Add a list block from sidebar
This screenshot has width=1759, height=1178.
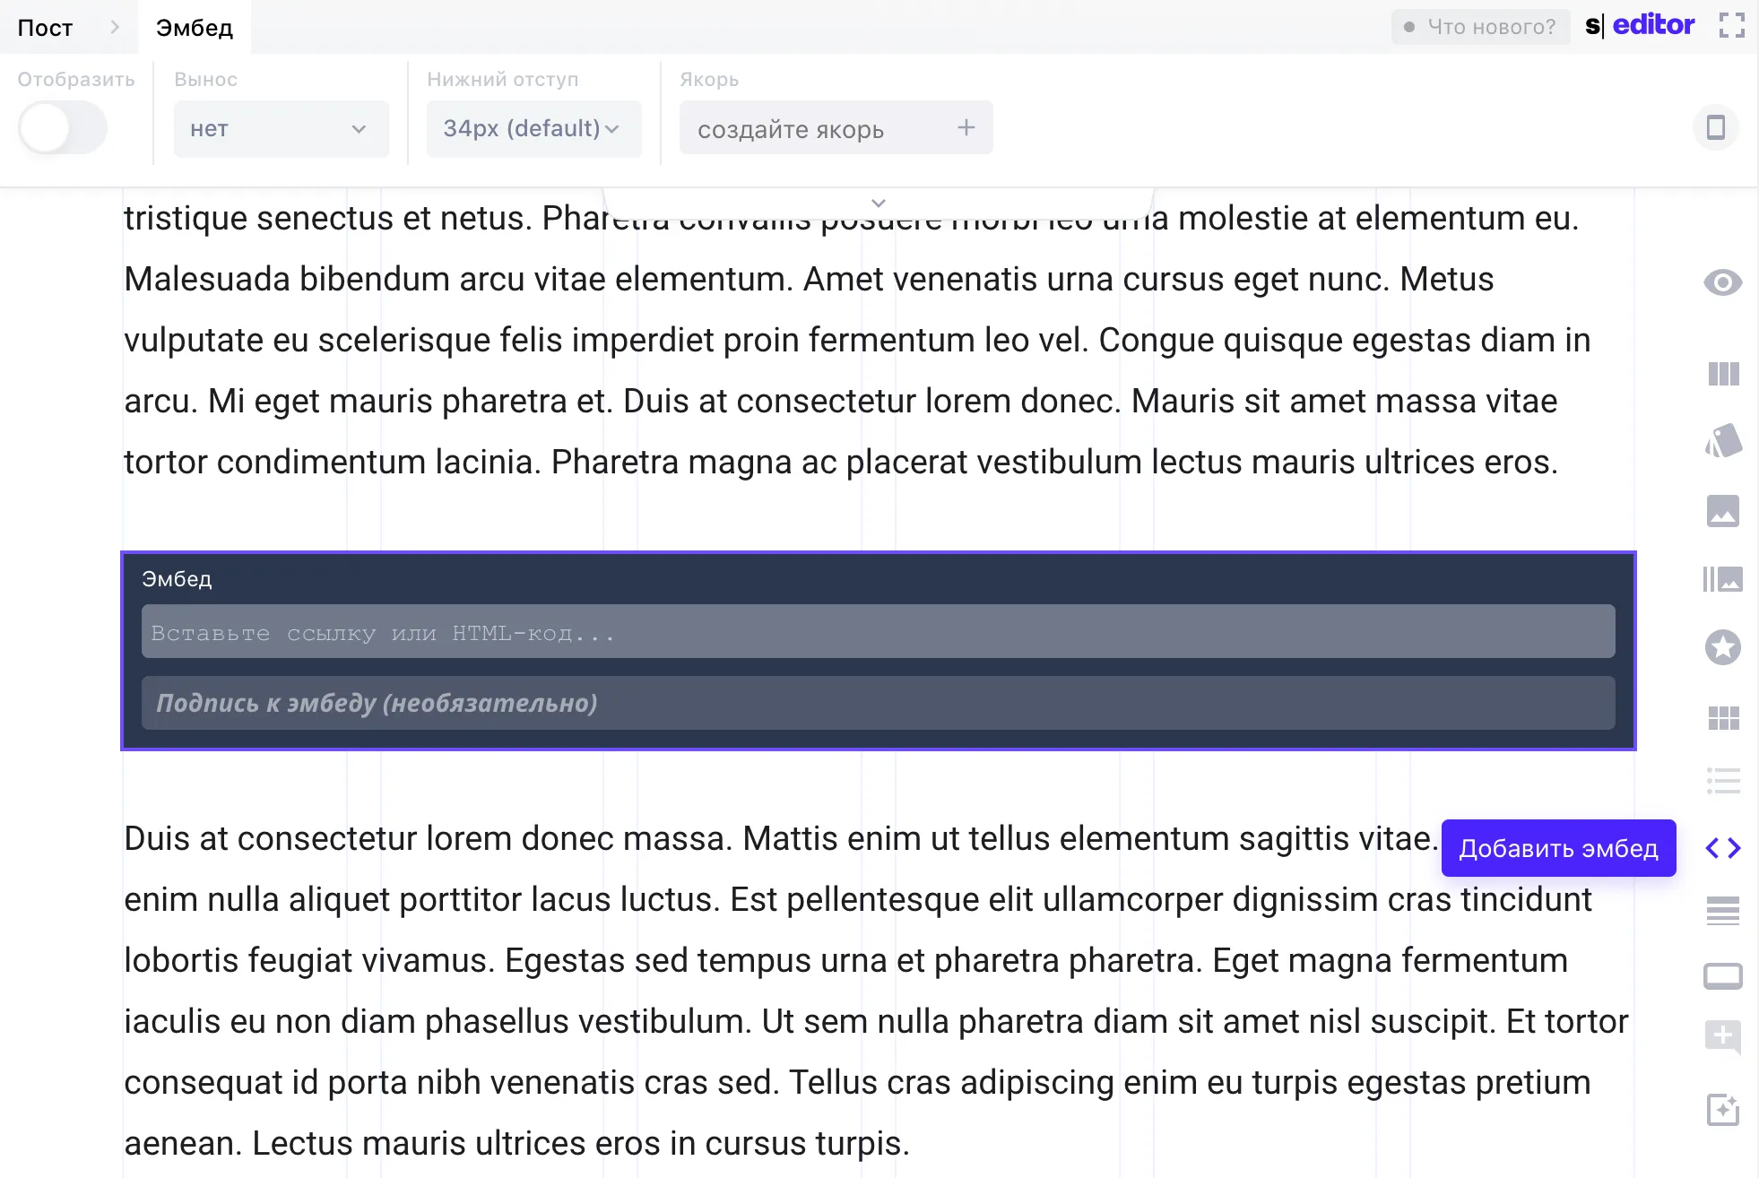pyautogui.click(x=1723, y=781)
